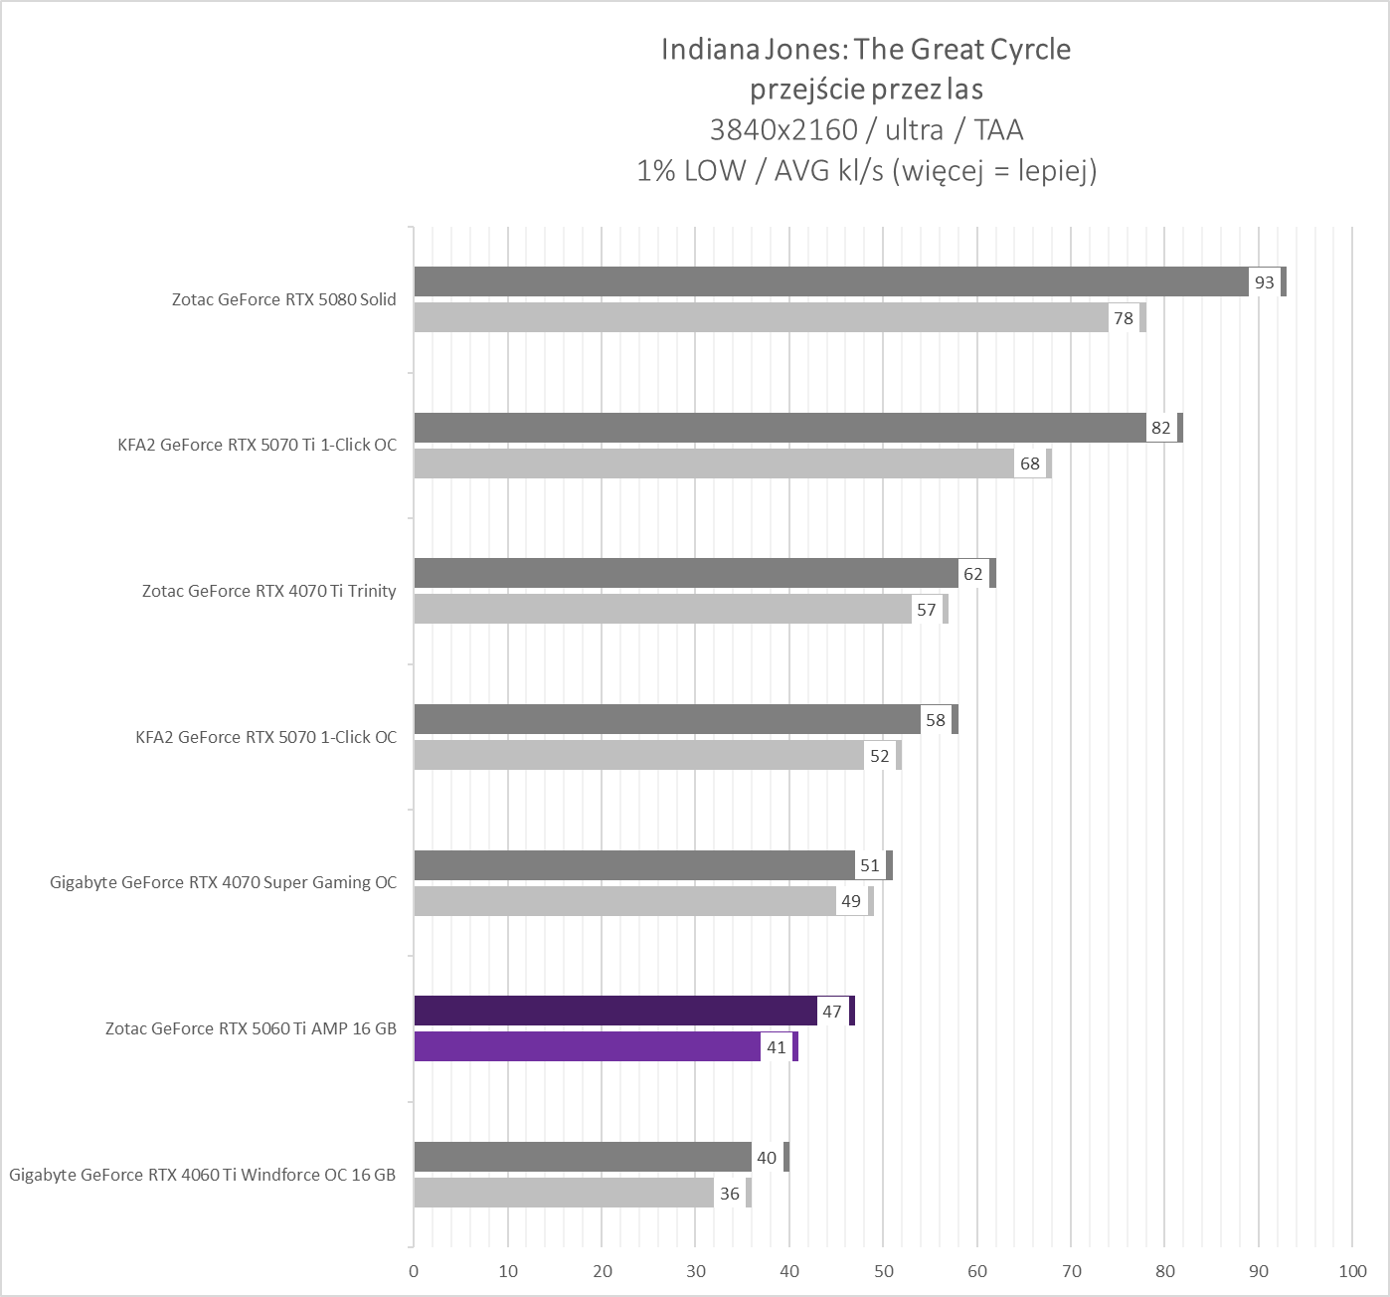
Task: Click the 100 tick on the horizontal axis
Action: (1352, 1271)
